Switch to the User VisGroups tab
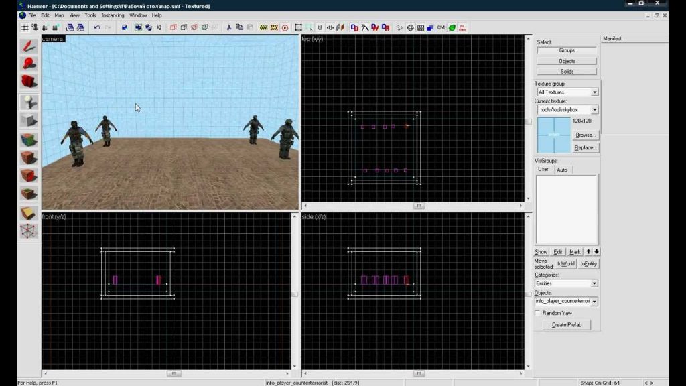The image size is (686, 386). (543, 169)
